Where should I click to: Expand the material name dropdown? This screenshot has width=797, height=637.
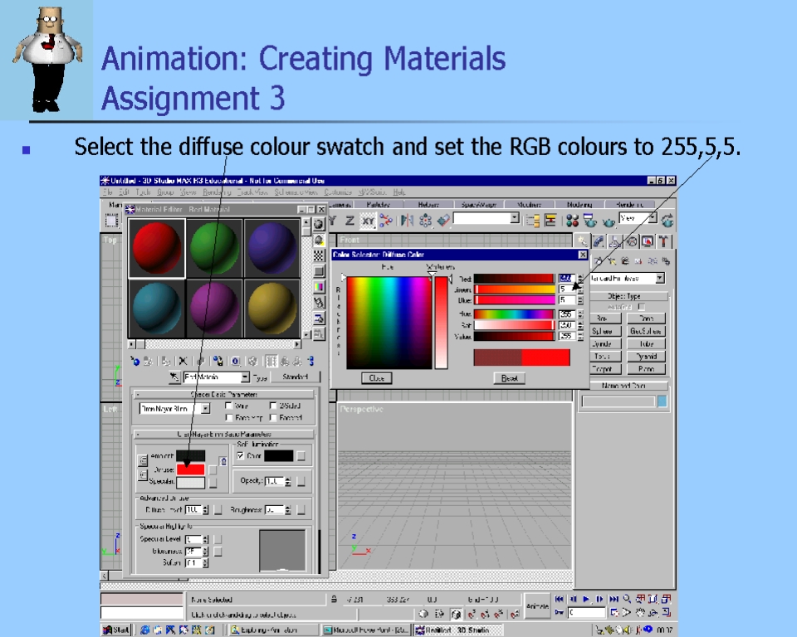coord(244,377)
